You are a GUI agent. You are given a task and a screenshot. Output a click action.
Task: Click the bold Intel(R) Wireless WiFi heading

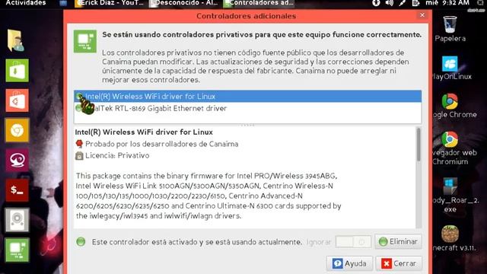(144, 132)
